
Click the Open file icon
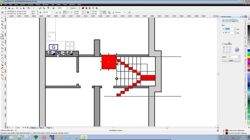(6, 8)
